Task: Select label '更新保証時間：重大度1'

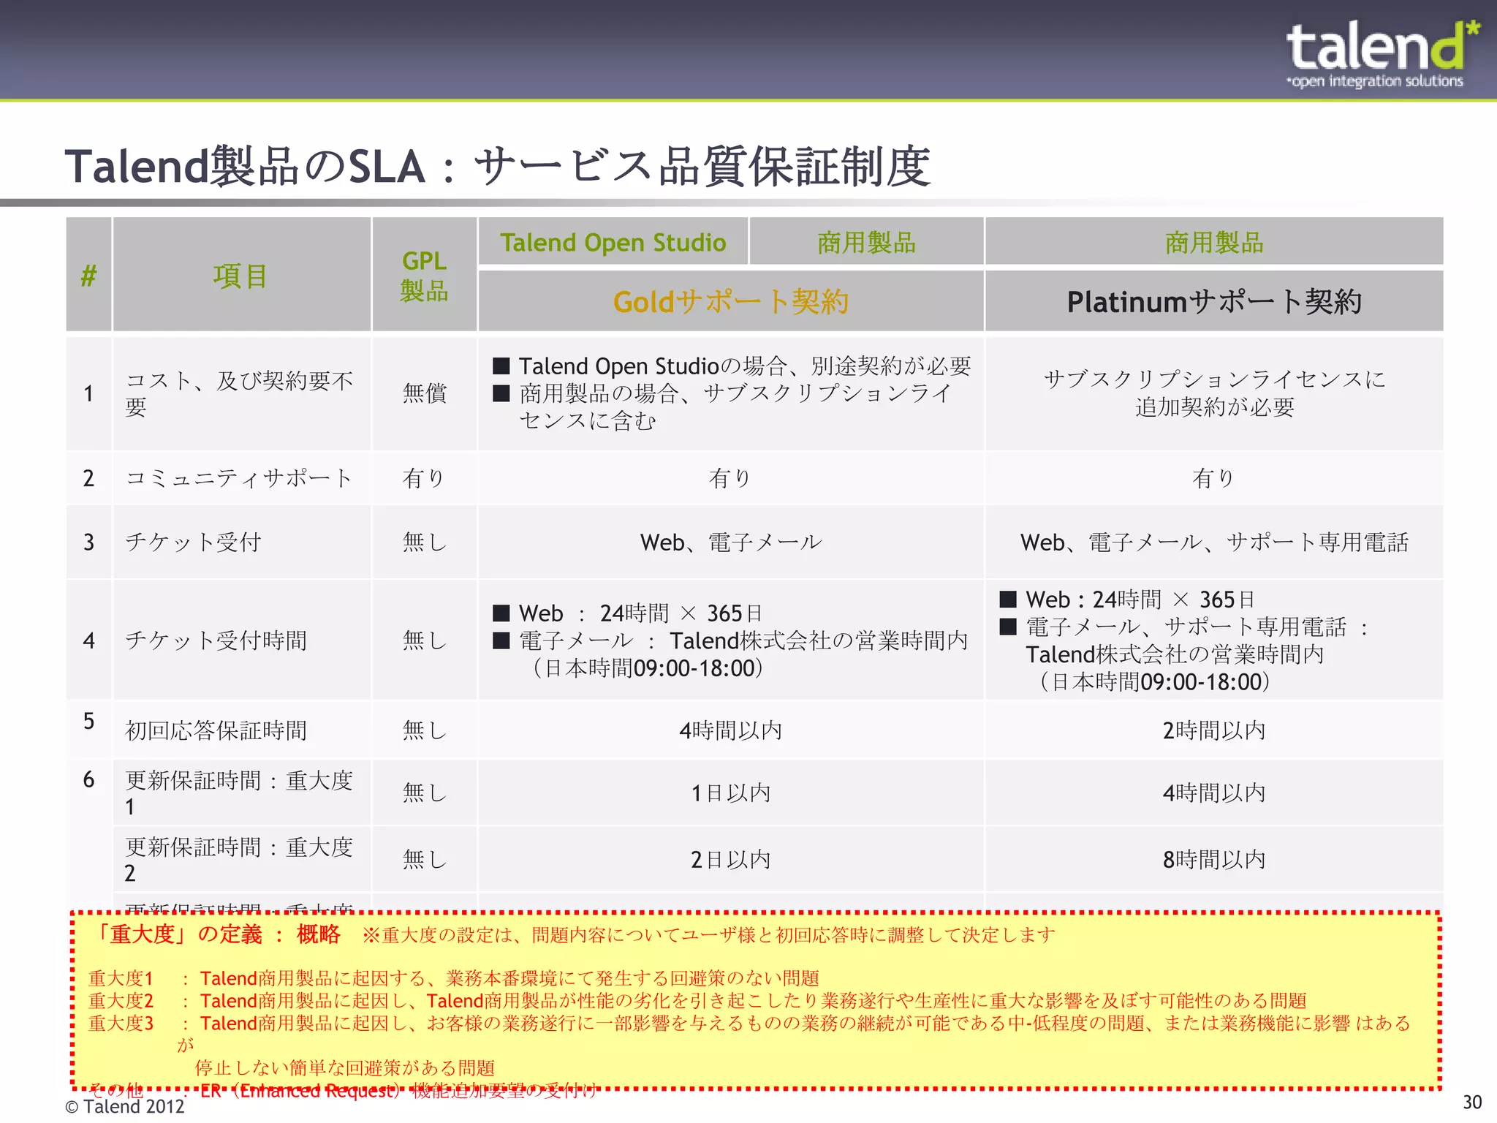Action: [240, 793]
